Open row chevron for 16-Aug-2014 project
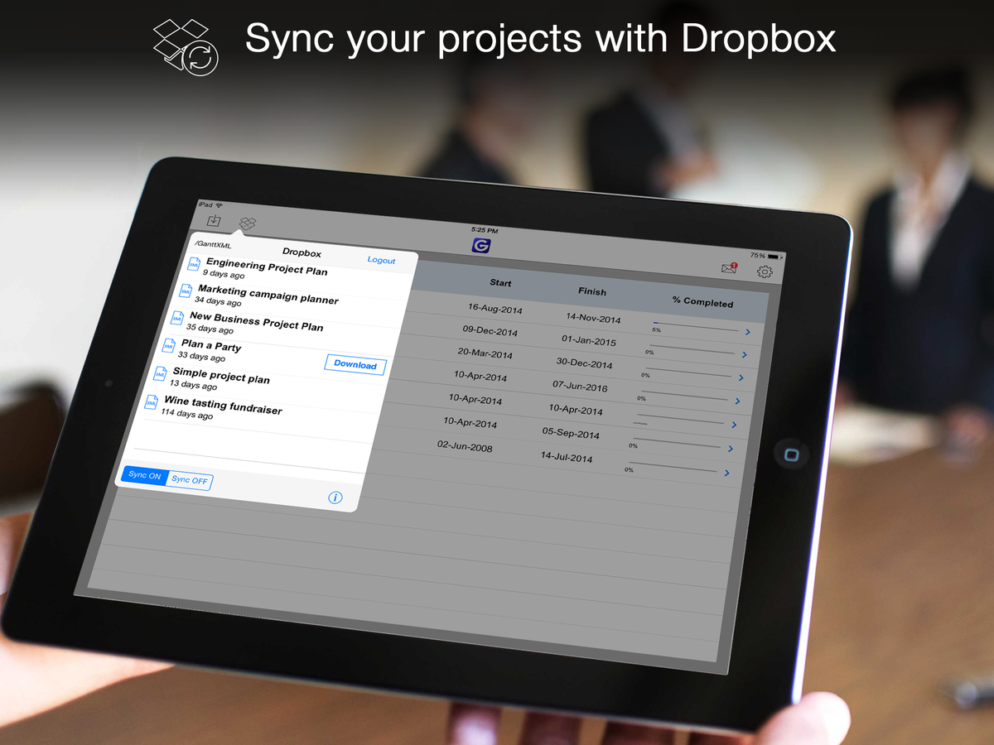The image size is (994, 745). pos(747,333)
